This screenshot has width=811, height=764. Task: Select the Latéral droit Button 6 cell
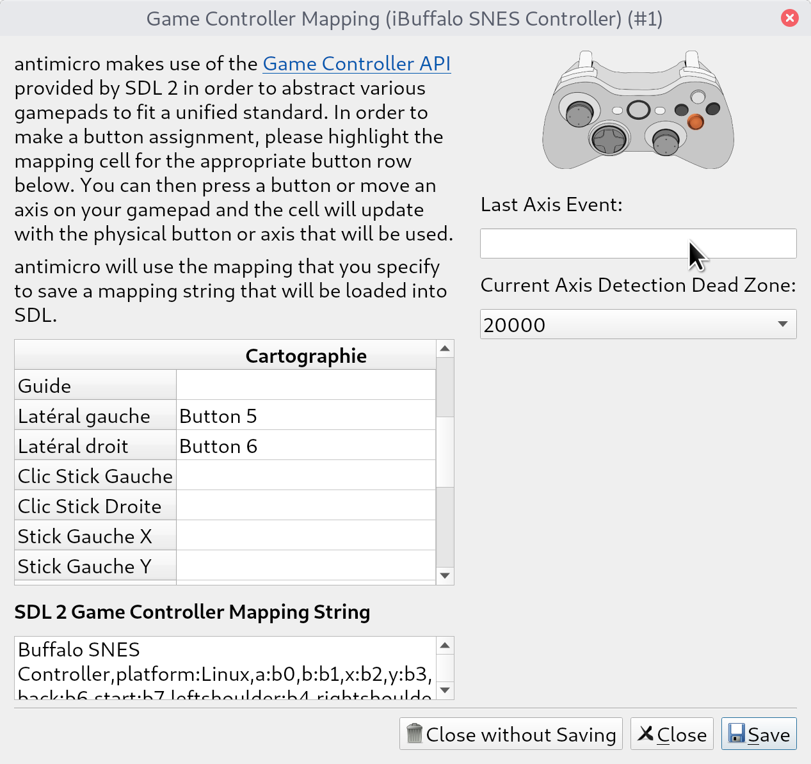click(305, 445)
